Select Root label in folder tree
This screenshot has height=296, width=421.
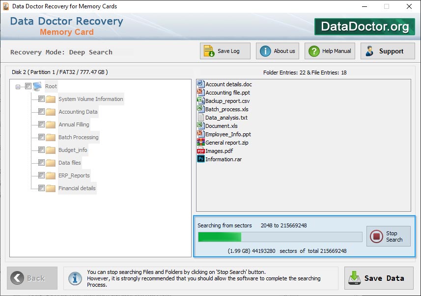(x=51, y=86)
